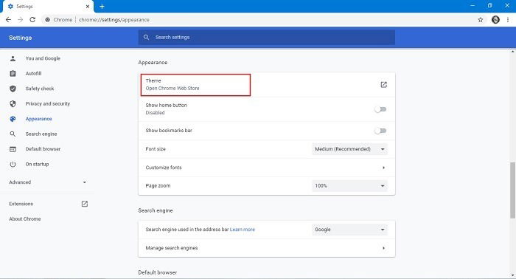This screenshot has height=279, width=516.
Task: Open the Theme external link icon
Action: pyautogui.click(x=384, y=85)
